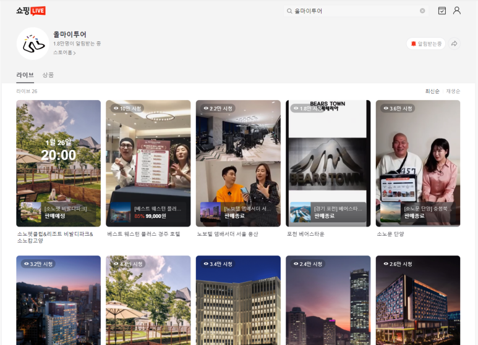Click the share arrow icon button
This screenshot has height=345, width=478.
click(x=455, y=44)
